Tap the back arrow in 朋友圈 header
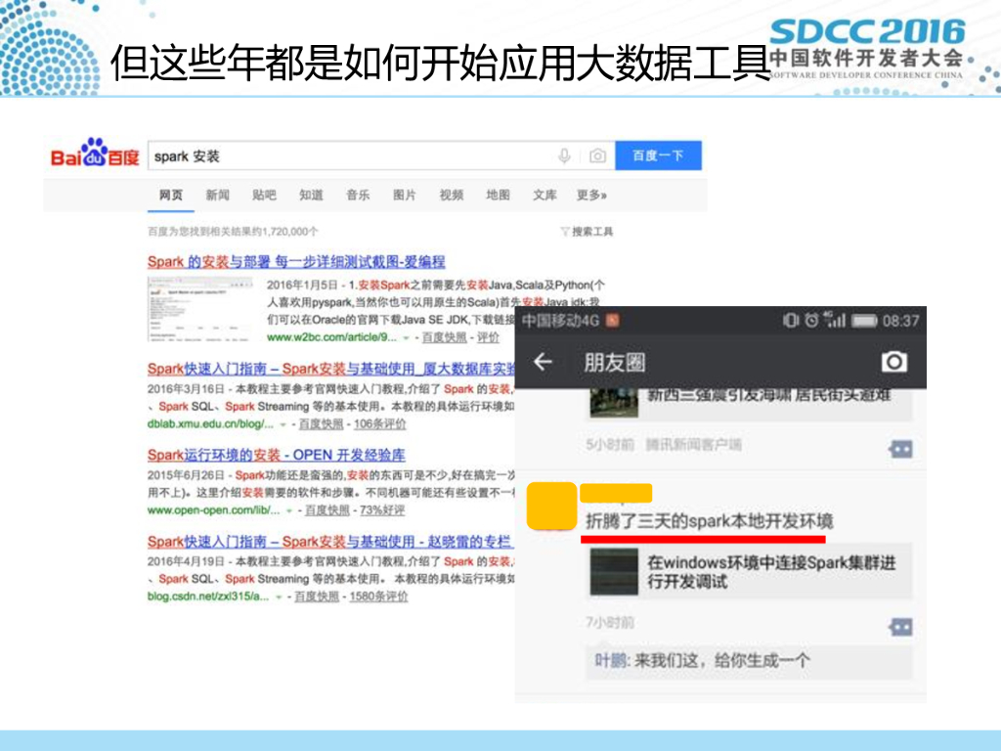 (x=543, y=362)
